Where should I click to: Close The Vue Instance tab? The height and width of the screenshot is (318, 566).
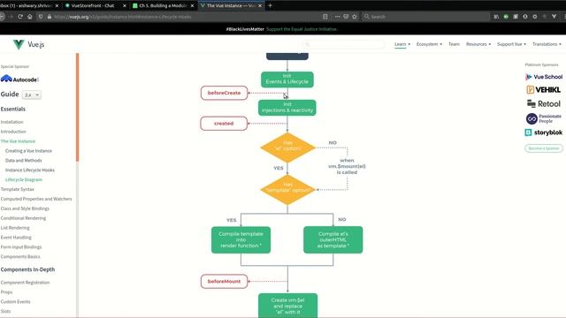(260, 6)
